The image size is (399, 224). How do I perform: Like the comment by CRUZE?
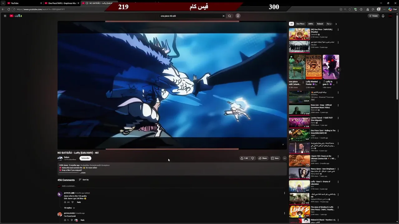pyautogui.click(x=65, y=202)
